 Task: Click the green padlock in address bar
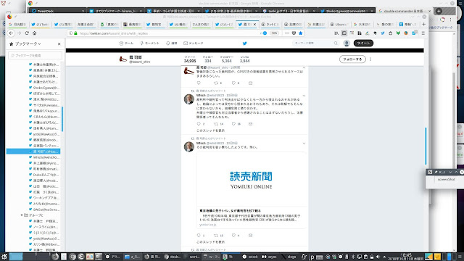[x=75, y=33]
